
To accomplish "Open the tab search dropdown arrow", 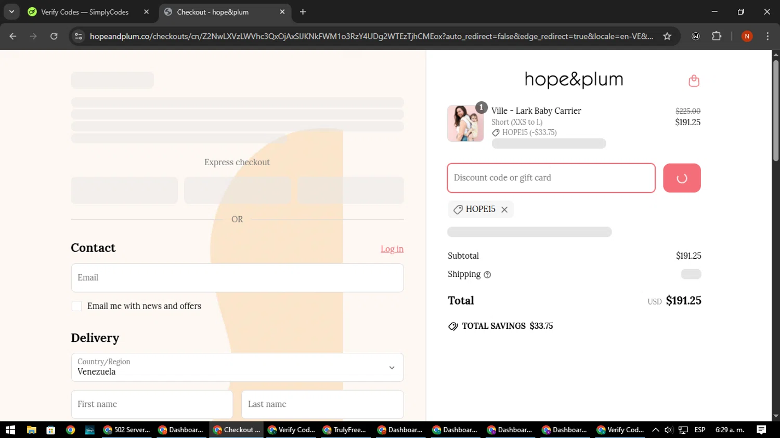I will point(11,11).
